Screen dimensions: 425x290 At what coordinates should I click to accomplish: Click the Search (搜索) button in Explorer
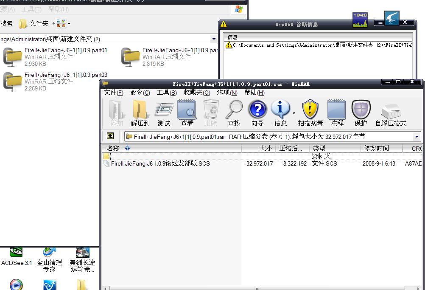coord(6,24)
